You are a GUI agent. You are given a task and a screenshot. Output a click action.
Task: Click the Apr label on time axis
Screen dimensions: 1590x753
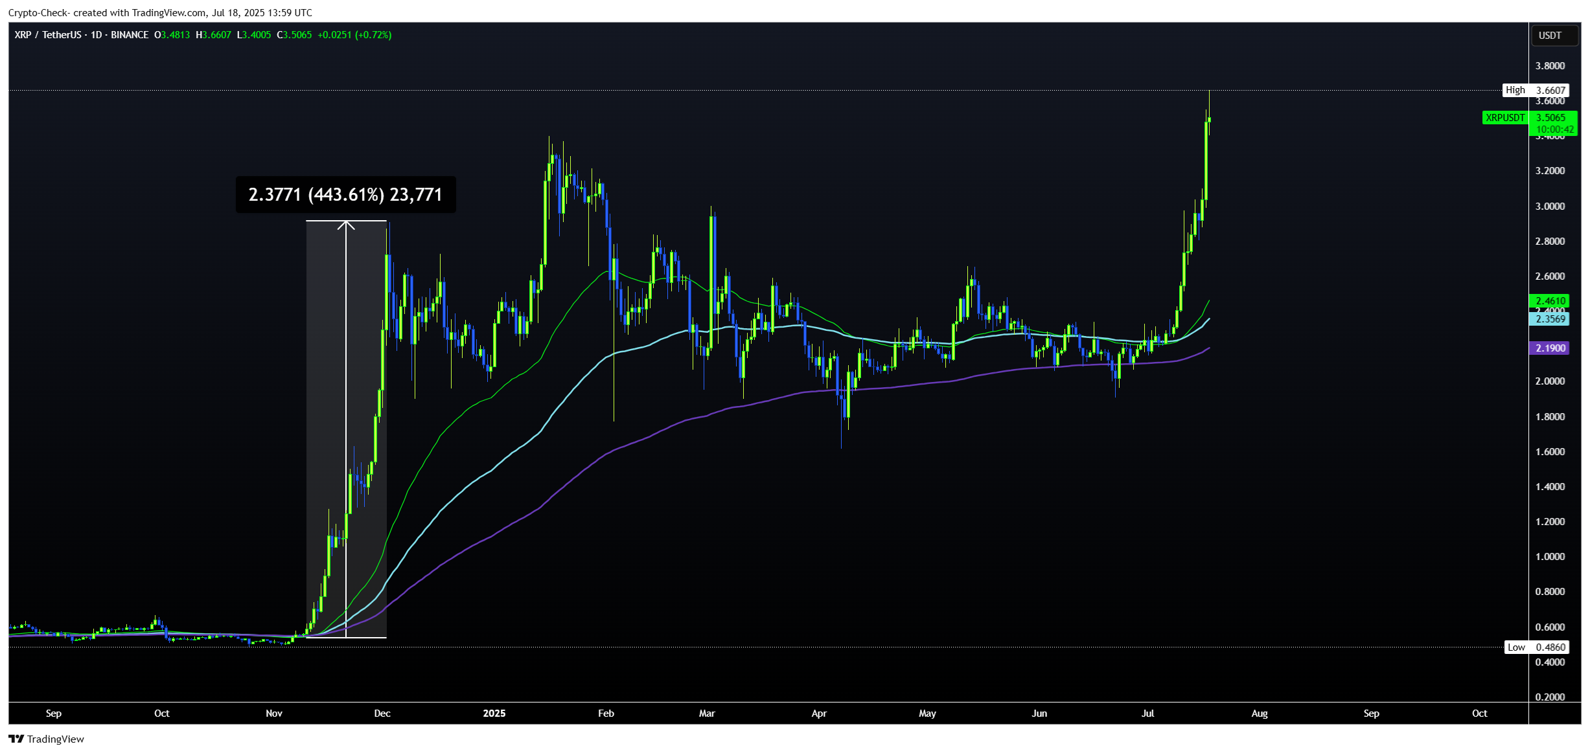coord(819,714)
